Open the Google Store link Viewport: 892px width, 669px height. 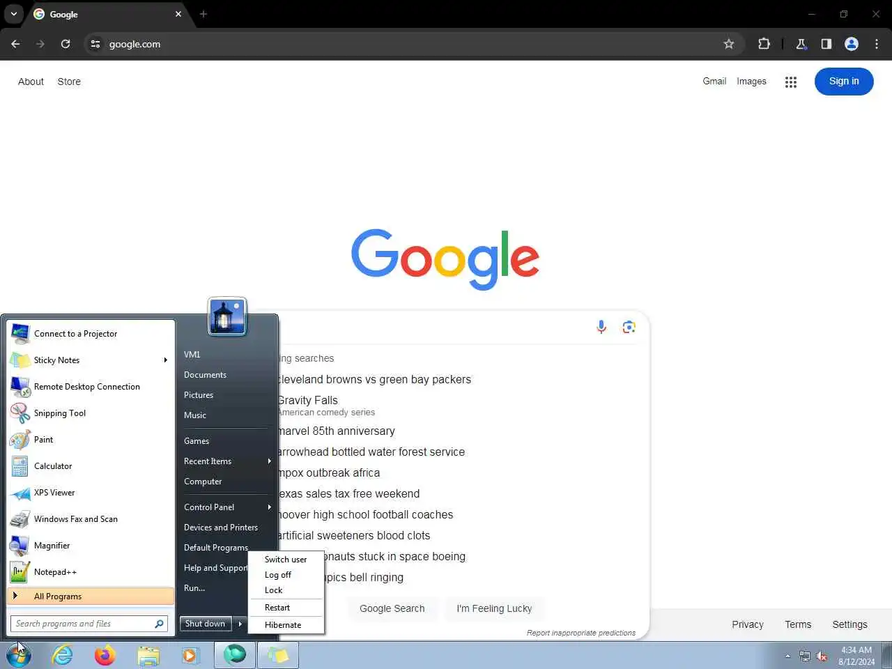tap(69, 82)
